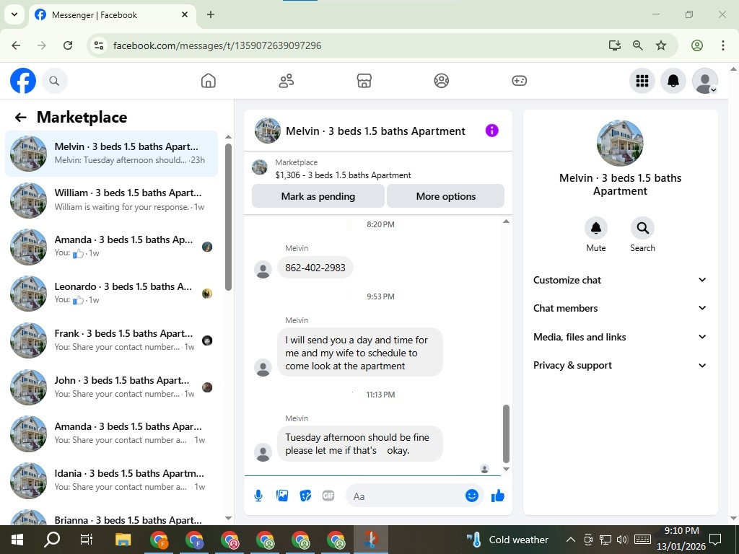Image resolution: width=739 pixels, height=554 pixels.
Task: Open Amanda's conversation with thumbs-up reply
Action: (x=112, y=247)
